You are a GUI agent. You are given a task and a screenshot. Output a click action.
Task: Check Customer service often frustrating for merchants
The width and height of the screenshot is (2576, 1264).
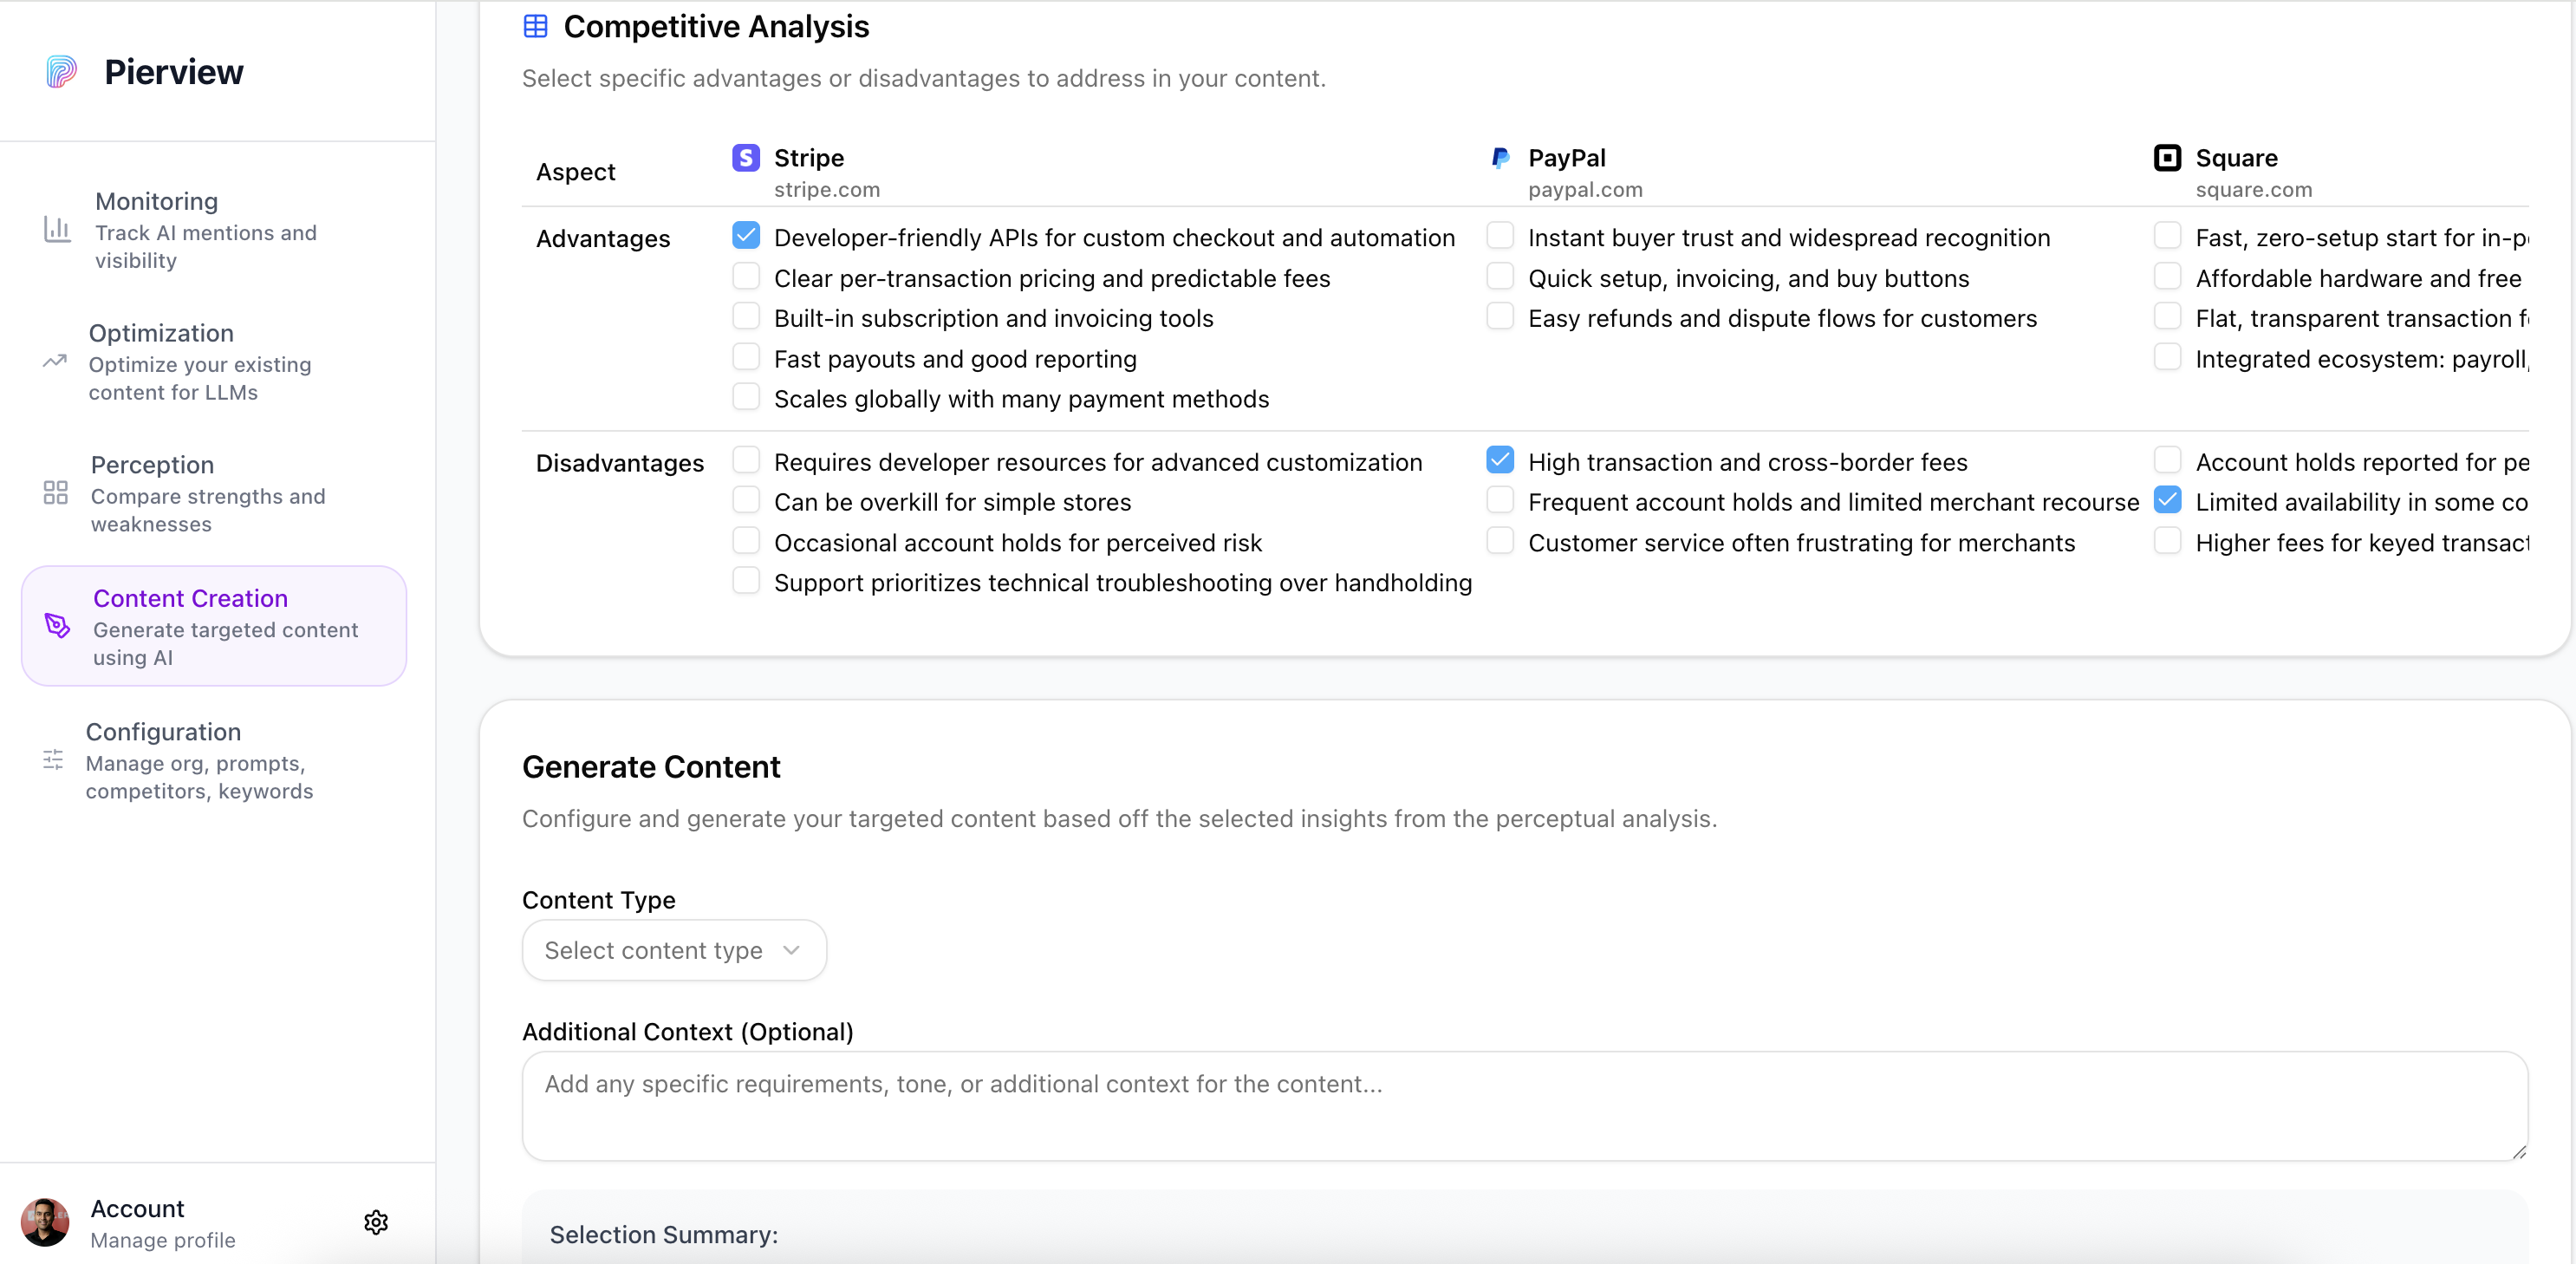(1500, 541)
